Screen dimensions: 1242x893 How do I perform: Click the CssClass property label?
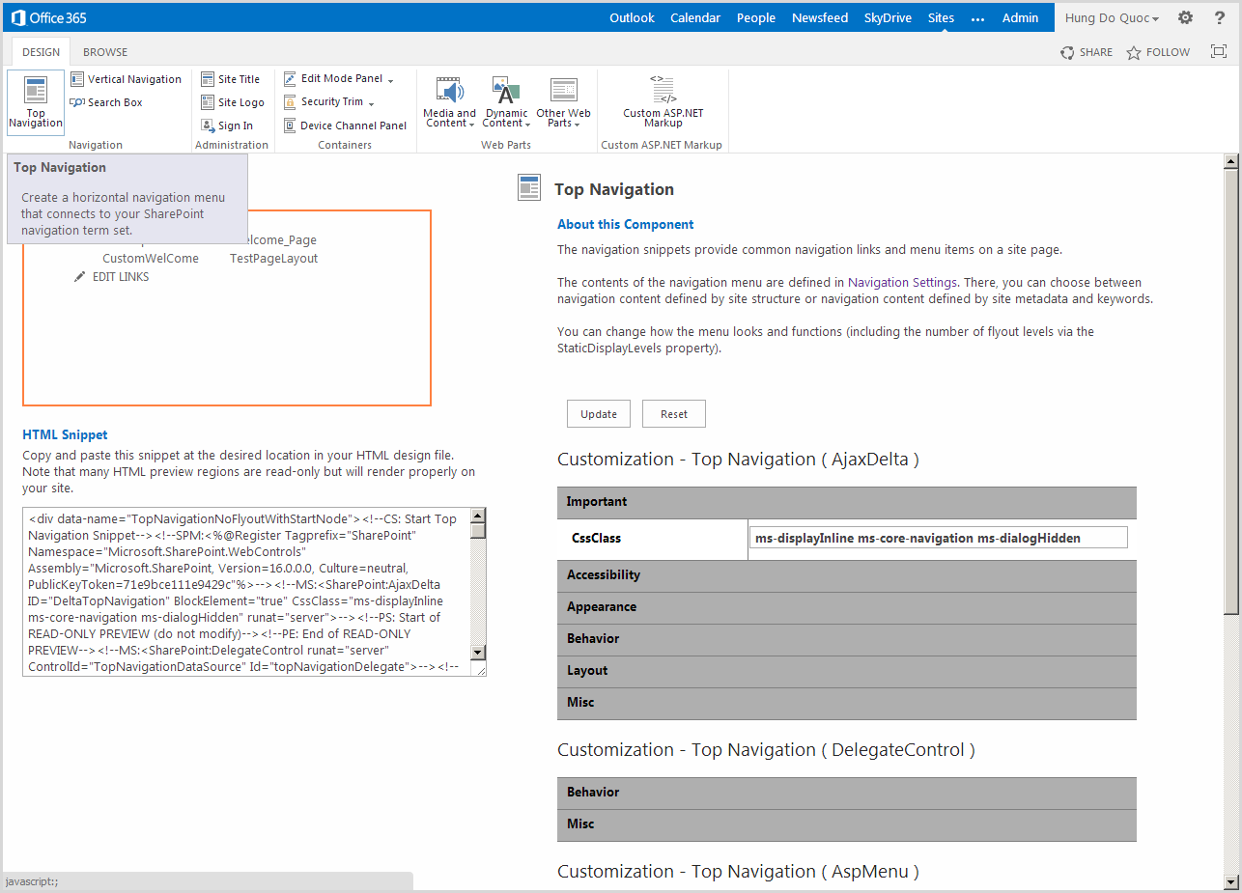tap(597, 538)
